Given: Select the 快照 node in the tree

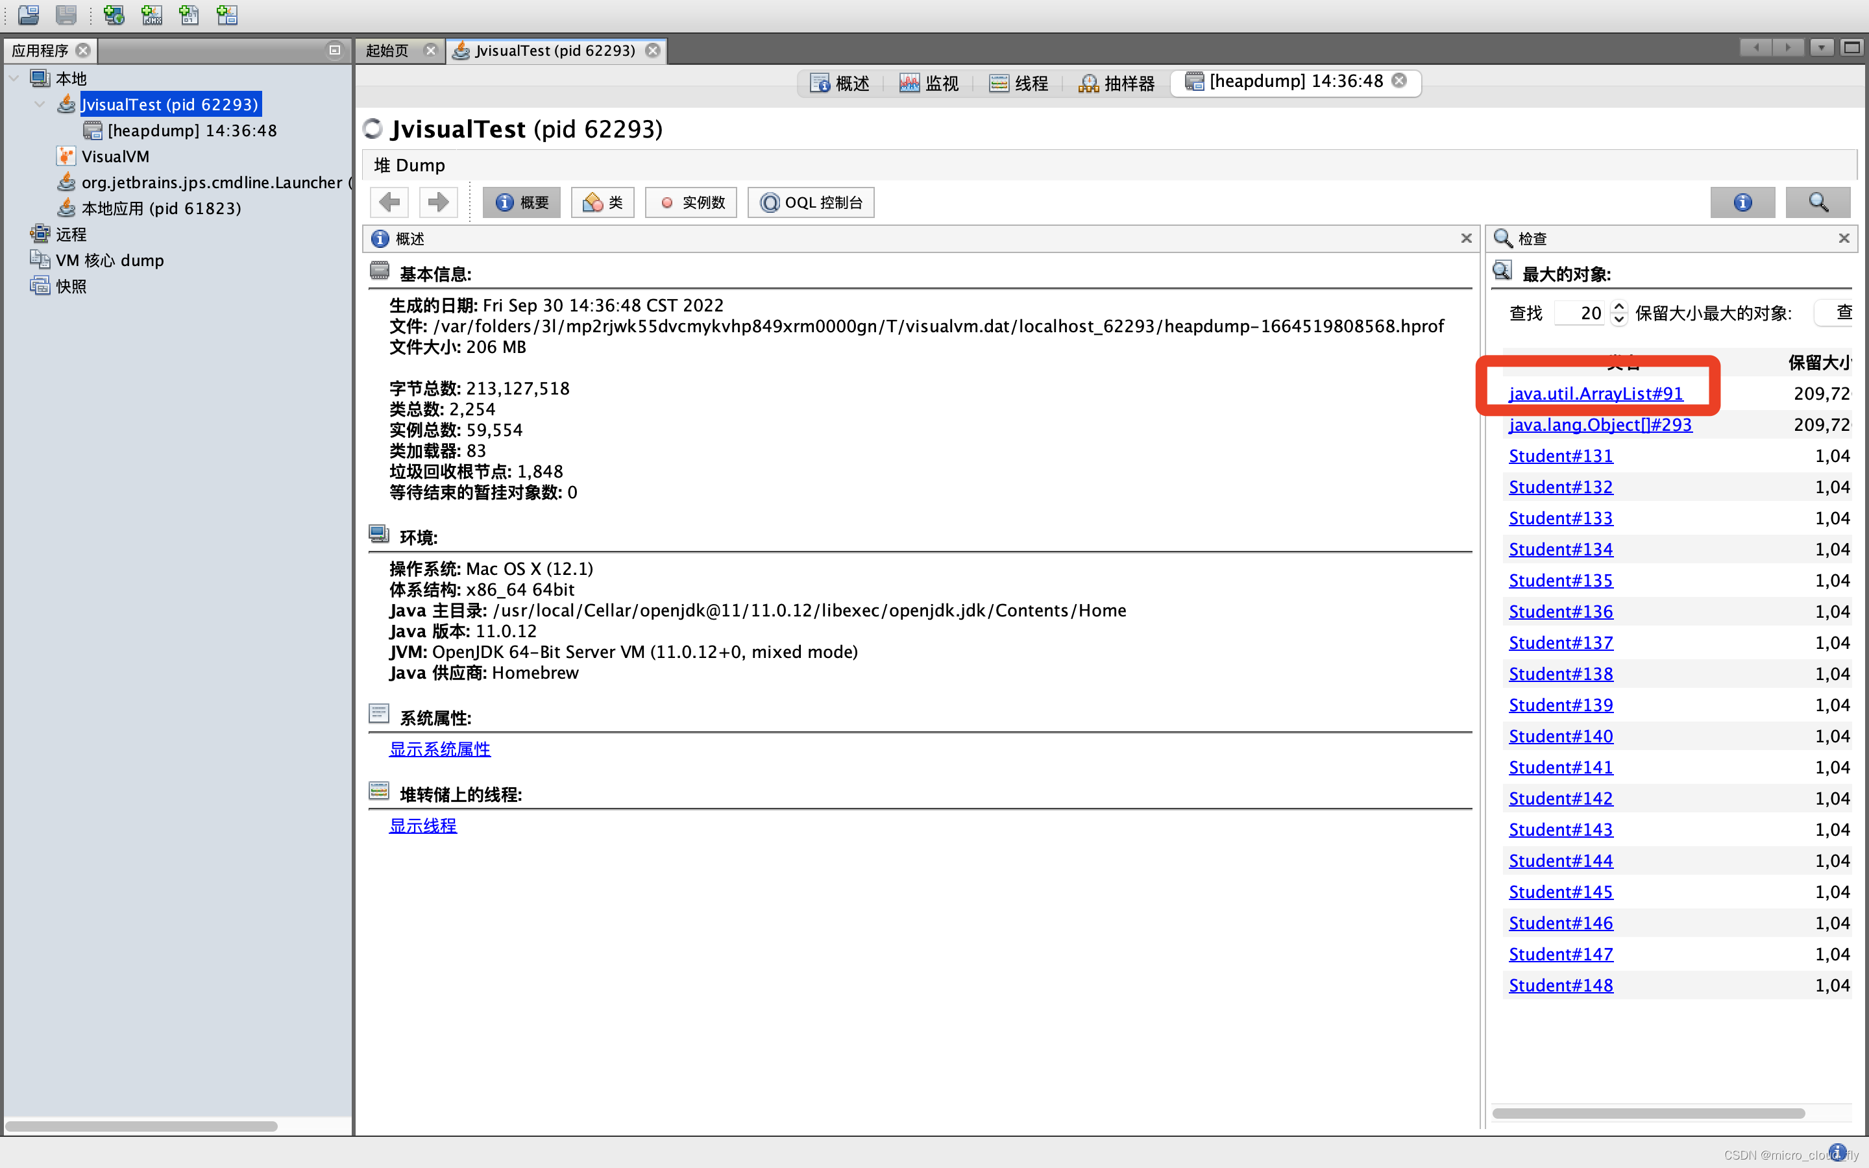Looking at the screenshot, I should pyautogui.click(x=70, y=287).
